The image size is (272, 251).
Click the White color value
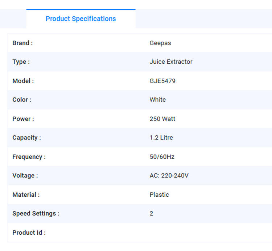point(157,100)
